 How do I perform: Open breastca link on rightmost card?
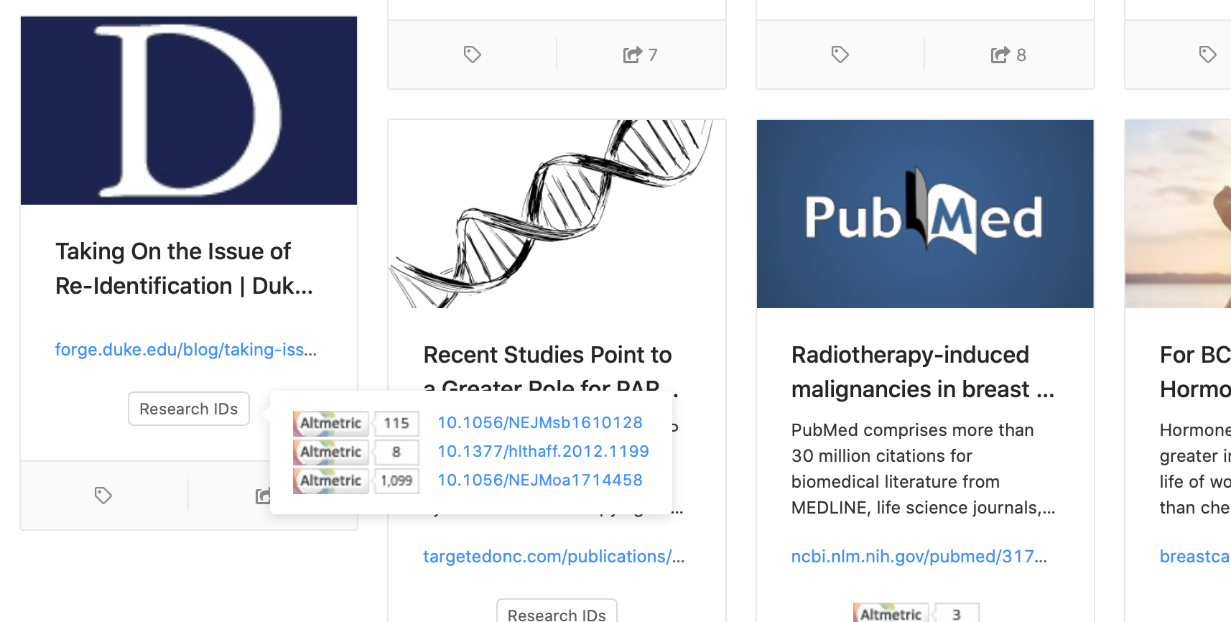click(1195, 557)
